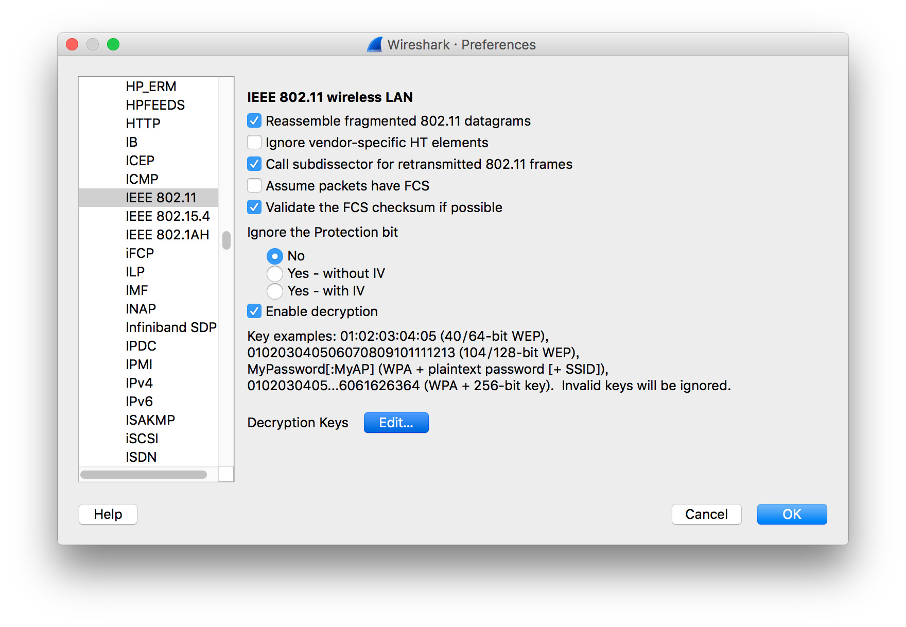The width and height of the screenshot is (906, 627).
Task: Click the Wireshark fin icon in title bar
Action: coord(375,44)
